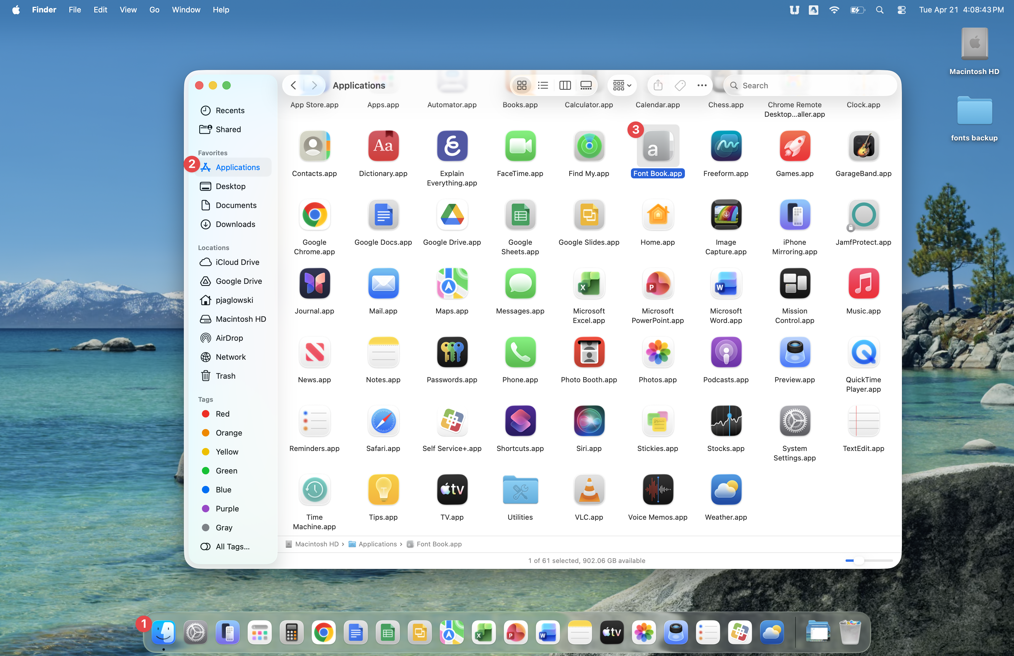
Task: Switch Finder to gallery view
Action: (x=586, y=86)
